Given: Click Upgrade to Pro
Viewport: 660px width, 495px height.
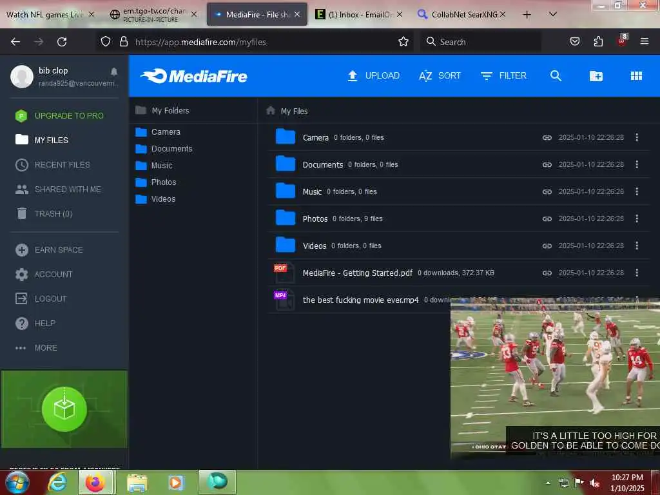Looking at the screenshot, I should pyautogui.click(x=59, y=116).
